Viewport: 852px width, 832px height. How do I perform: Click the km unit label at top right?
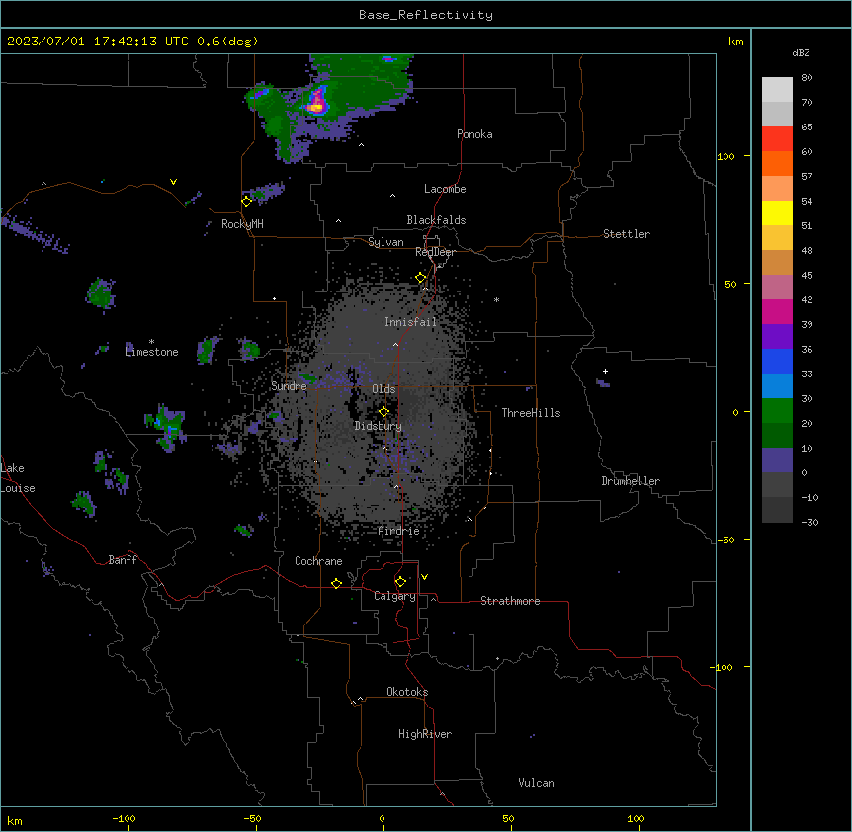(x=735, y=42)
